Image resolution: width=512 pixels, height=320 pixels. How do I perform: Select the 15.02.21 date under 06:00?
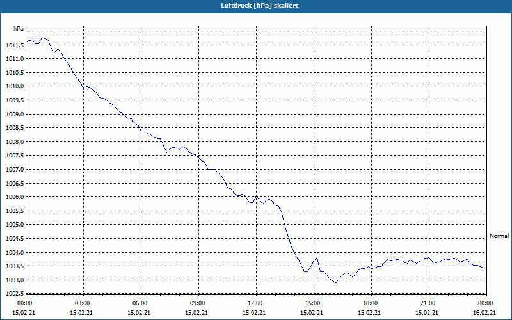coord(139,313)
